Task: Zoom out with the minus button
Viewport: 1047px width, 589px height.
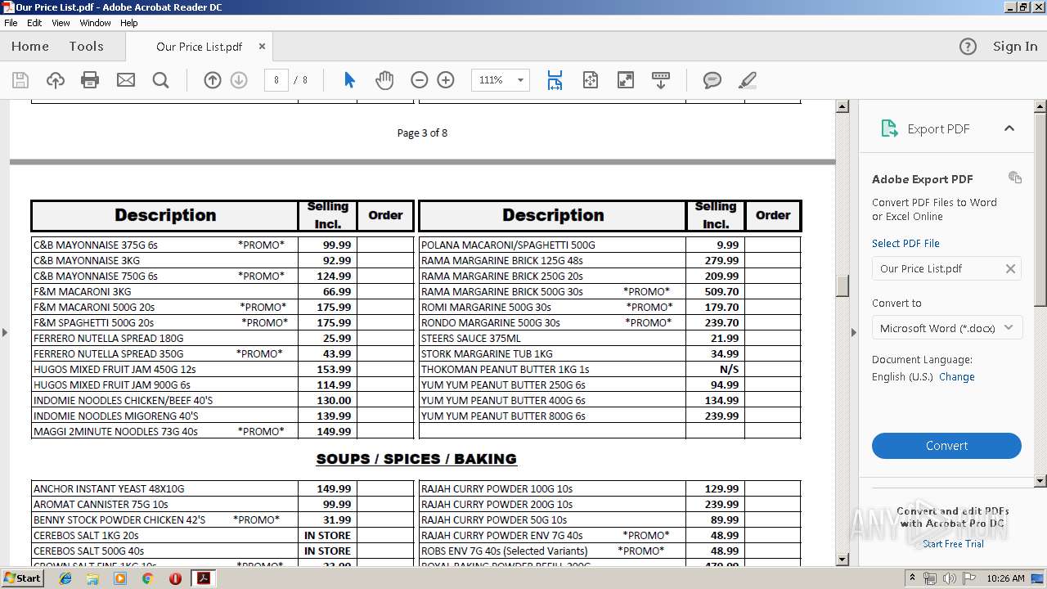Action: pyautogui.click(x=420, y=80)
